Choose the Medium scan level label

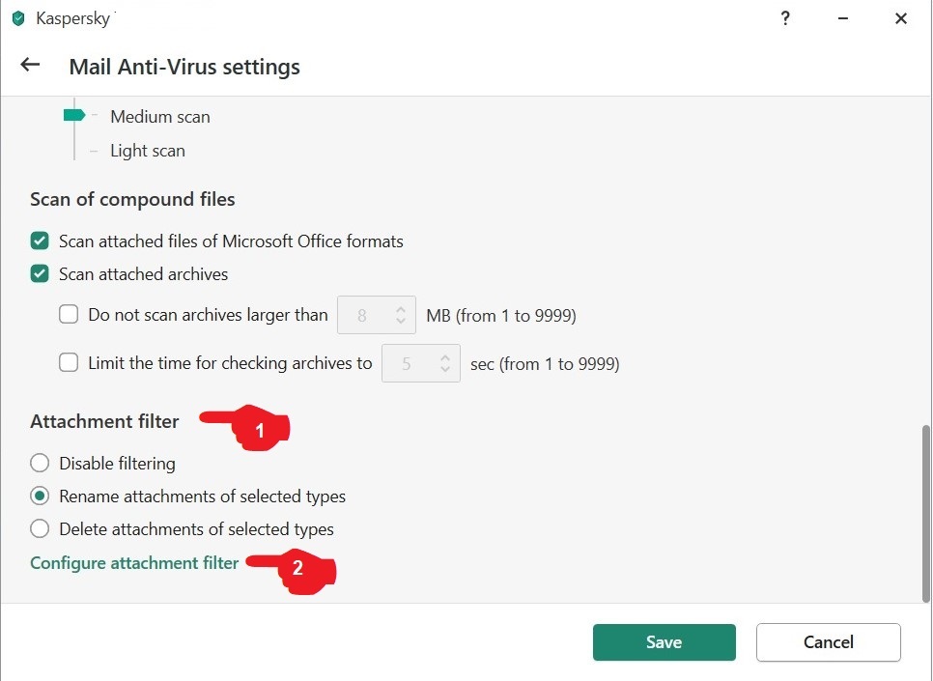[160, 117]
